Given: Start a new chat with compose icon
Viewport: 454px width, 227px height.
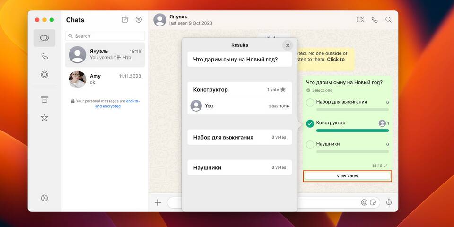Looking at the screenshot, I should pyautogui.click(x=125, y=20).
